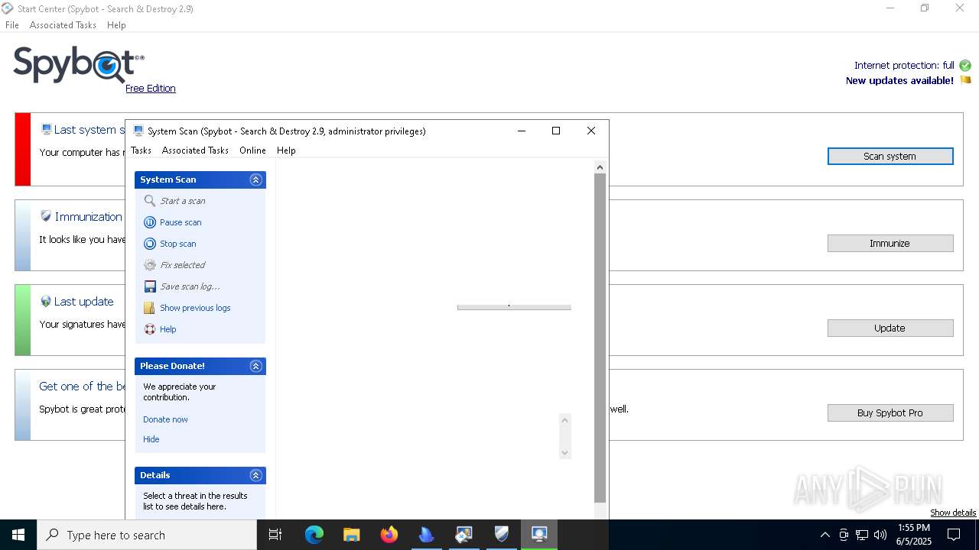
Task: Click the Pause scan icon
Action: point(150,222)
